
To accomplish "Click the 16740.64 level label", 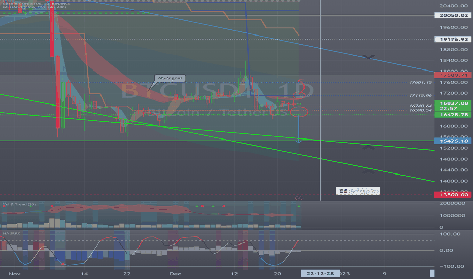I will 420,106.
